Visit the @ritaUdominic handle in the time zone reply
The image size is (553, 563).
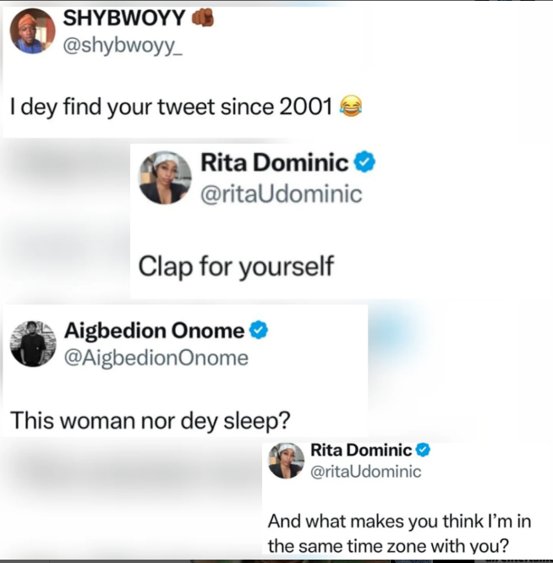[366, 472]
